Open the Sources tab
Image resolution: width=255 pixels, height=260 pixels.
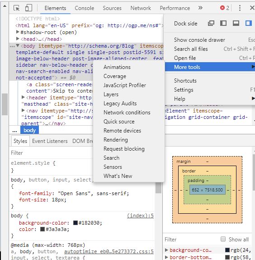click(112, 8)
